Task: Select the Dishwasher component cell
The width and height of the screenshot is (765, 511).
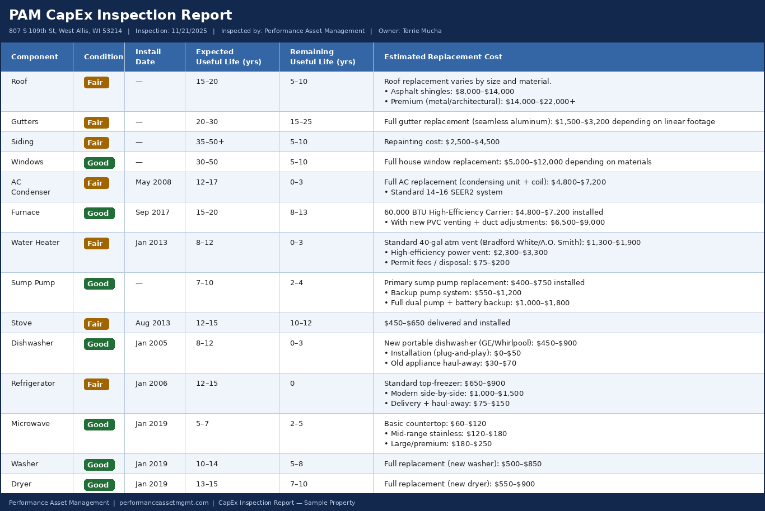Action: click(37, 353)
